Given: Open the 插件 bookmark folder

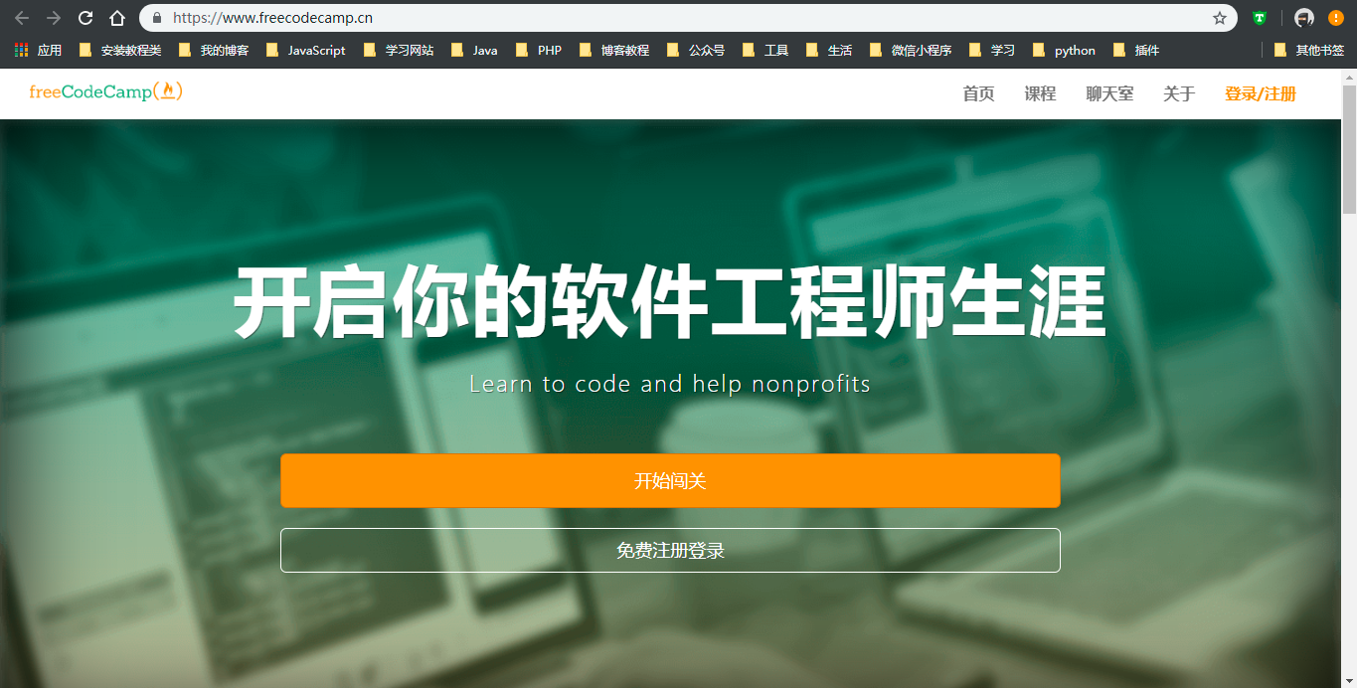Looking at the screenshot, I should pyautogui.click(x=1136, y=50).
